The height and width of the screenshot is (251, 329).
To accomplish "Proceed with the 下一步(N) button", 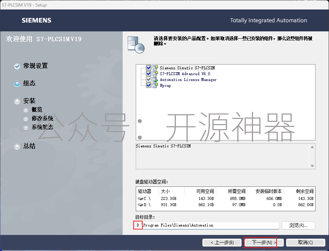I will [x=264, y=242].
